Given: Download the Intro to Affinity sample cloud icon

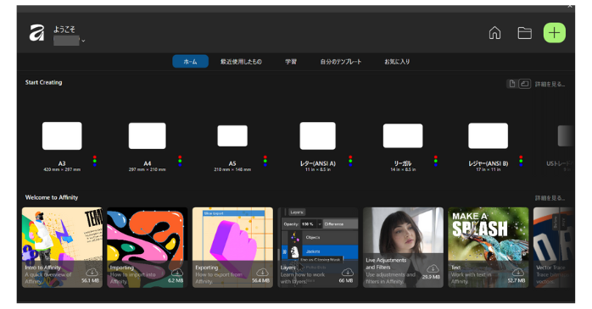Looking at the screenshot, I should click(x=92, y=272).
